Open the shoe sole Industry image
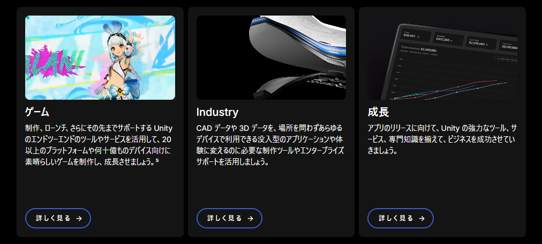The width and height of the screenshot is (542, 244). pos(272,57)
